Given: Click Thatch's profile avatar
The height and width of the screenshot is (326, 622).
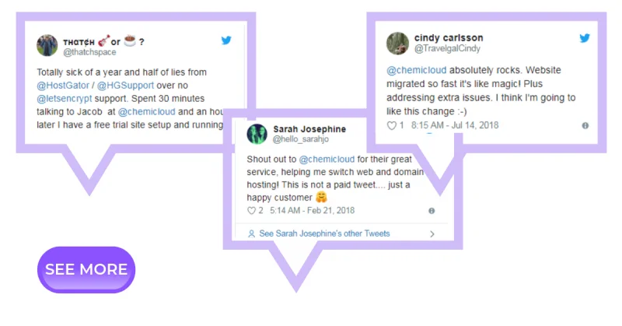Looking at the screenshot, I should pyautogui.click(x=47, y=44).
